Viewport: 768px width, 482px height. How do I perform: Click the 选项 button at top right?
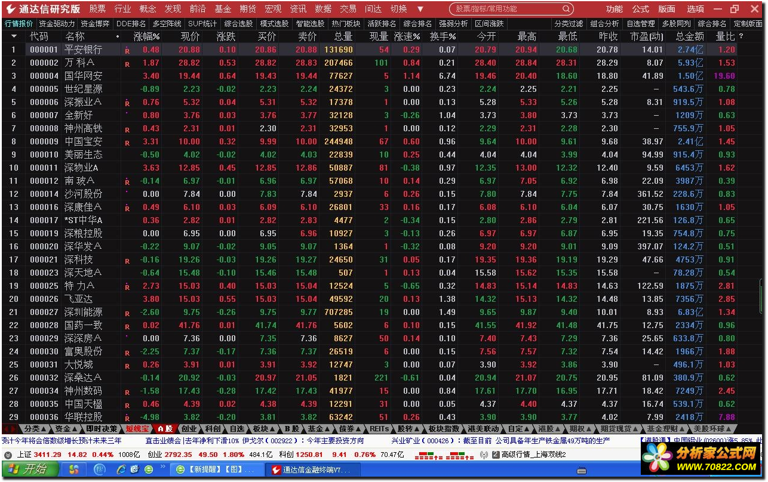click(x=695, y=9)
